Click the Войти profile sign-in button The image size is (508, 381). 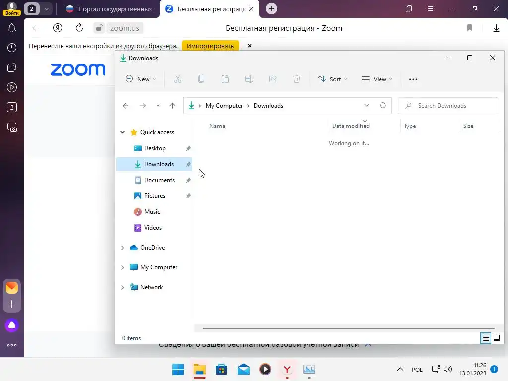pos(12,9)
